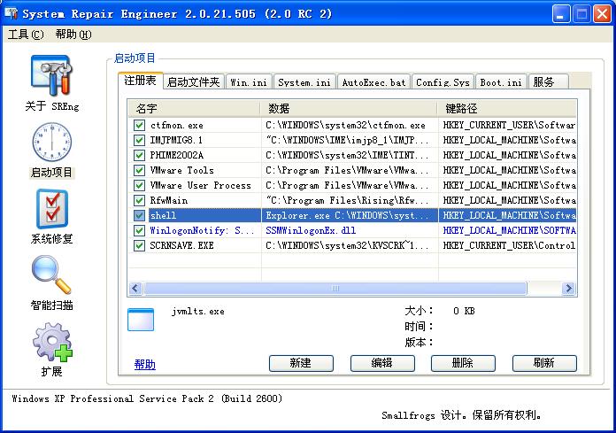Click the 删除 button
This screenshot has height=433, width=616.
(463, 363)
